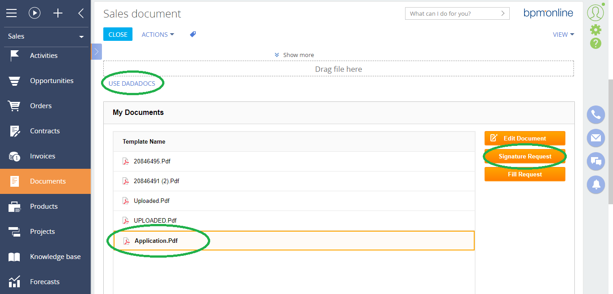Open the Contracts section
The width and height of the screenshot is (613, 294).
pos(45,131)
